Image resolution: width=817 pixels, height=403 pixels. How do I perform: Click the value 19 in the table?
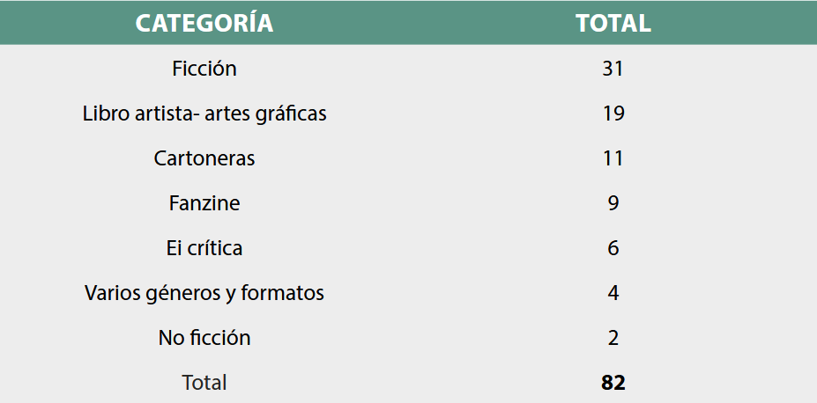click(x=613, y=114)
